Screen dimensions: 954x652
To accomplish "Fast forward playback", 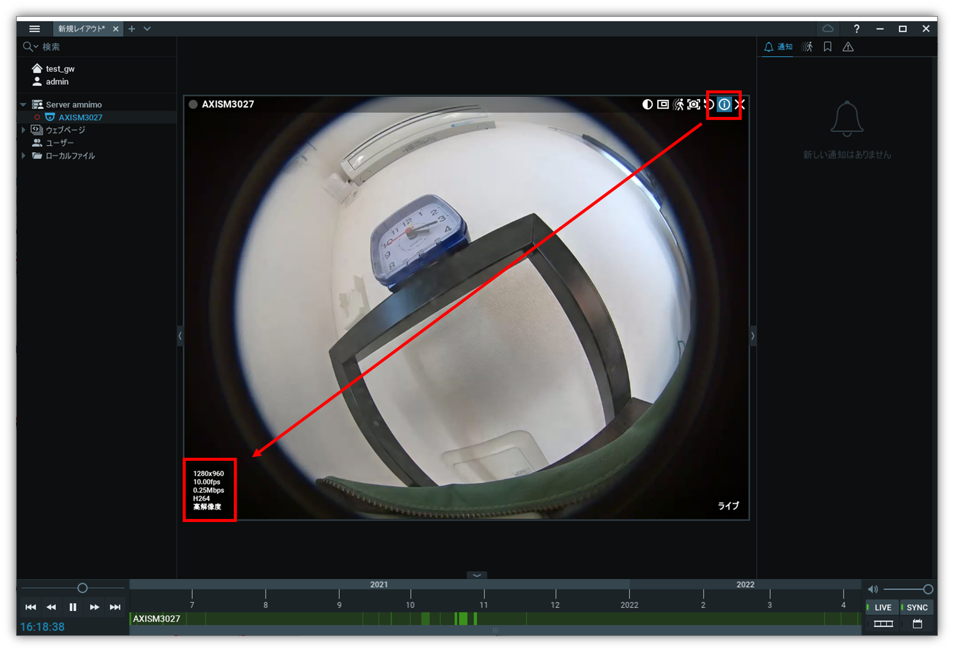I will pyautogui.click(x=94, y=607).
